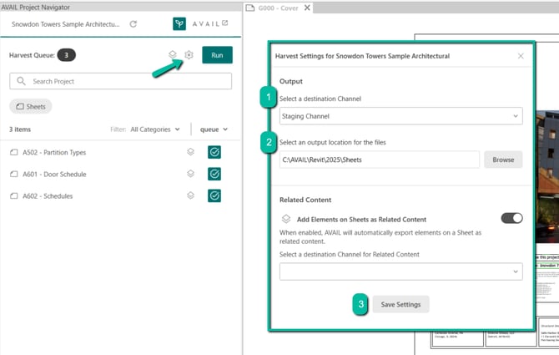
Task: Click the layers icon beside the settings gear
Action: click(173, 55)
